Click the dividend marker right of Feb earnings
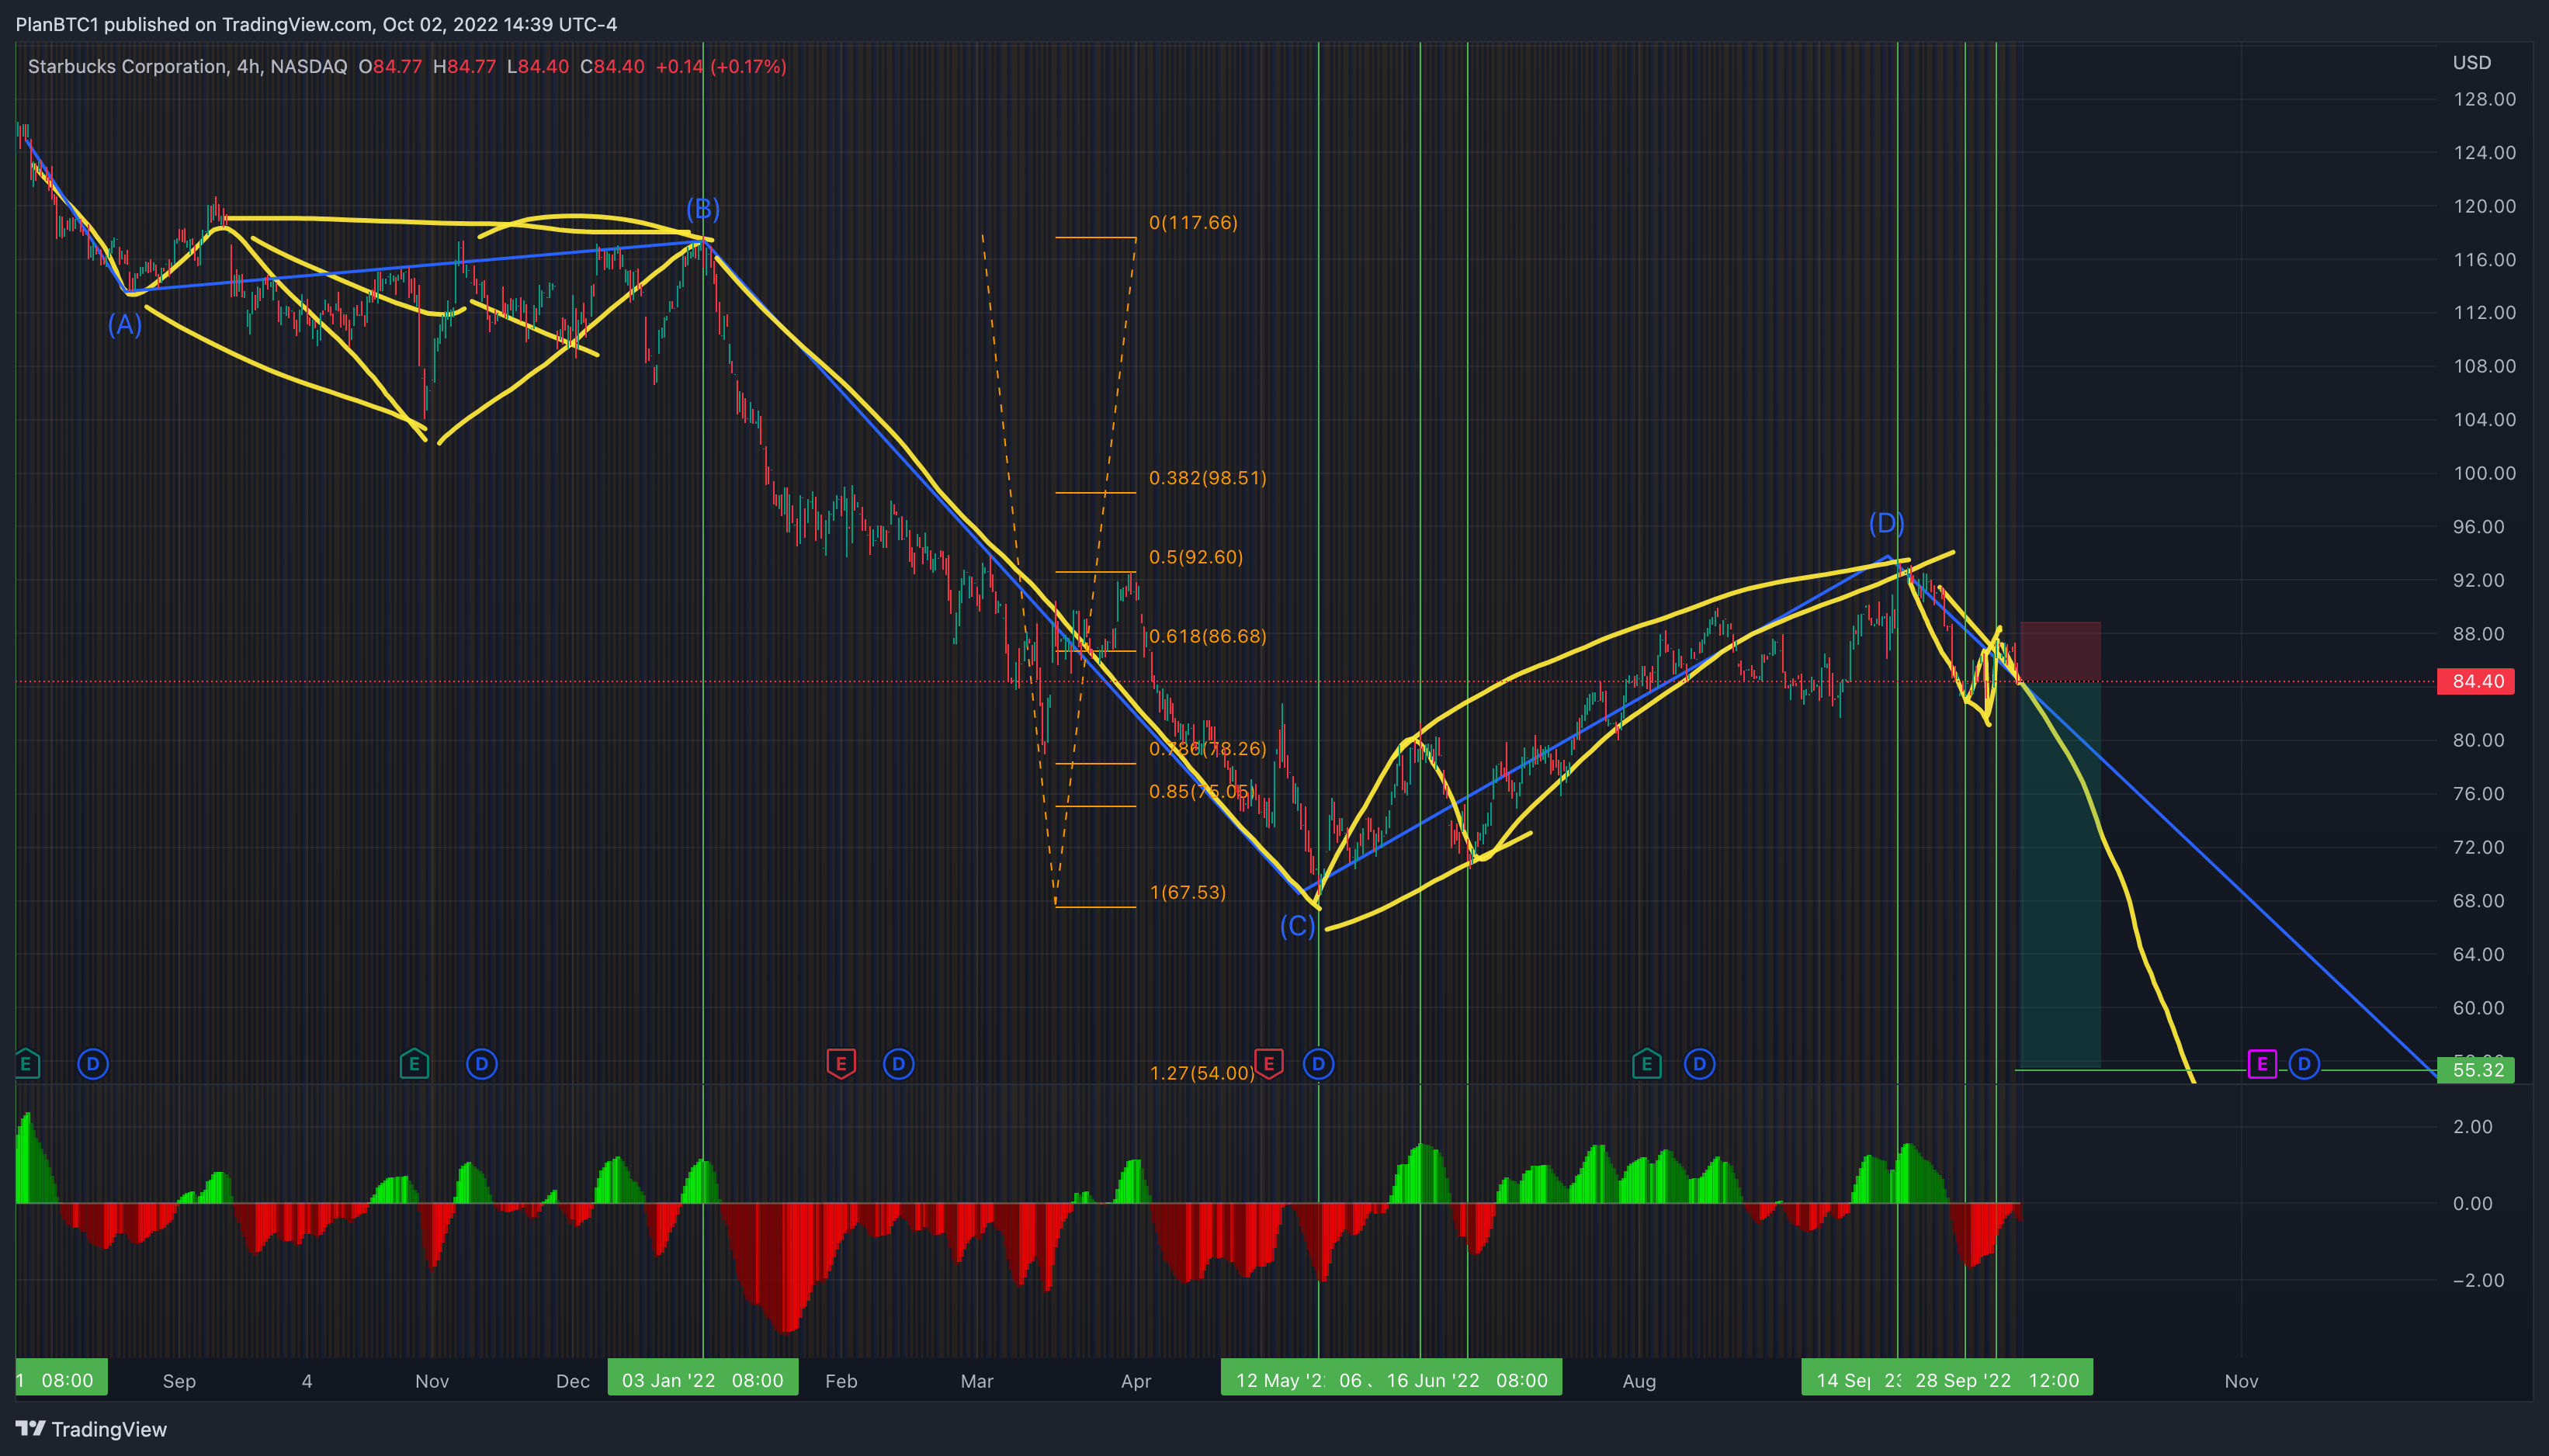The height and width of the screenshot is (1456, 2549). click(x=898, y=1064)
